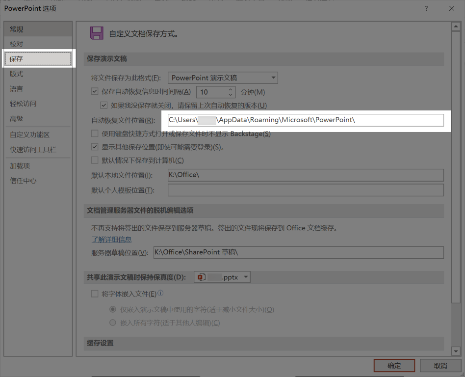Screen dimensions: 465x377
Task: Click the purple save disk icon
Action: [97, 33]
